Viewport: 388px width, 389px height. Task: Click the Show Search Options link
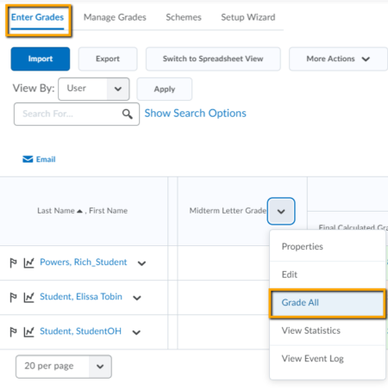[x=196, y=114]
